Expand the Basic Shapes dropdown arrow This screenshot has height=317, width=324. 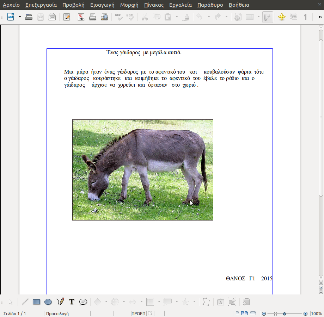coord(106,302)
